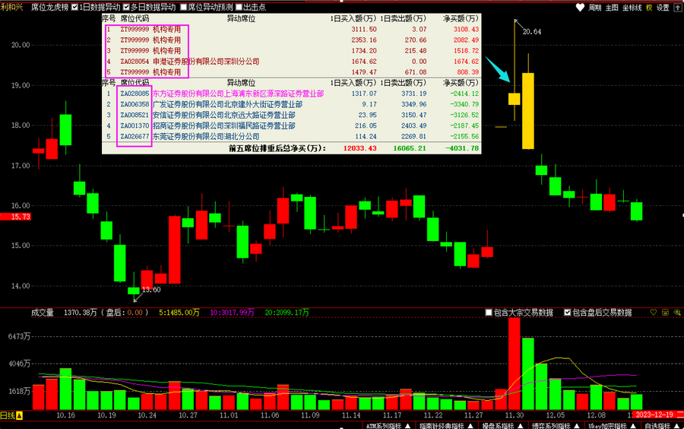Click seat code ZA026677
684x429 pixels.
(x=135, y=136)
